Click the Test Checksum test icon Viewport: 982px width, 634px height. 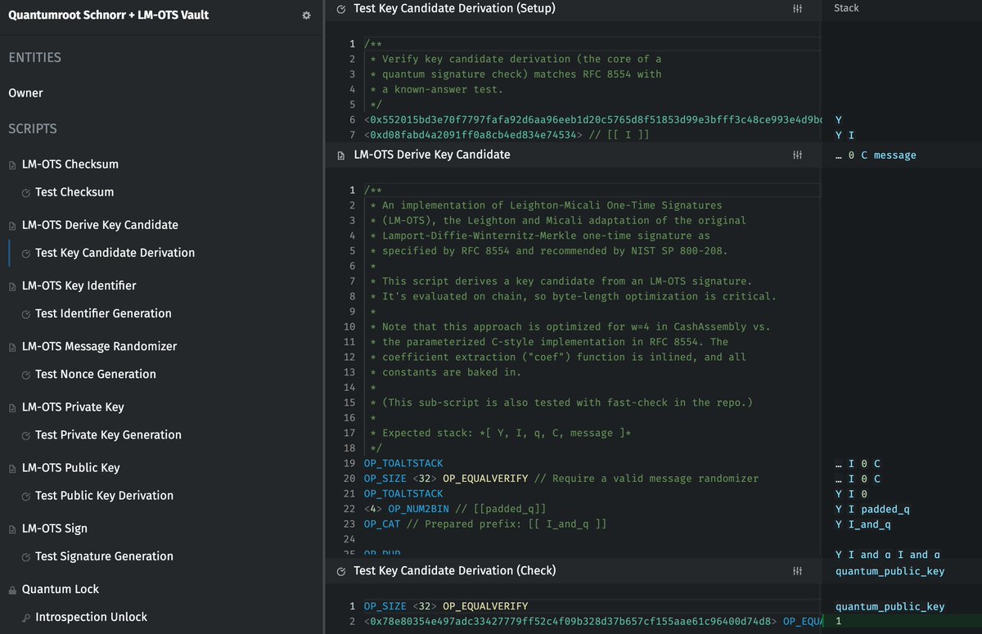point(26,192)
